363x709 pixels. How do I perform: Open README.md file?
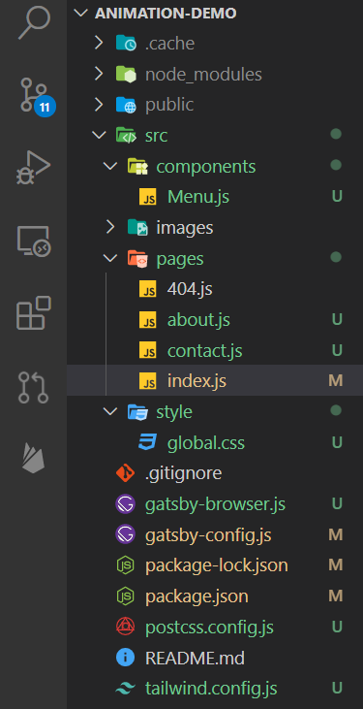coord(195,658)
